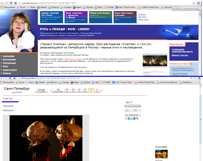
Task: Reload the afisha.yandex.ru page in the bottom window
Action: coord(10,78)
